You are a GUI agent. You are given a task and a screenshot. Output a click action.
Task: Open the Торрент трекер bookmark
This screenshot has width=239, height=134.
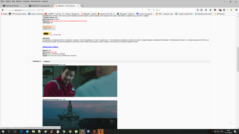click(185, 14)
